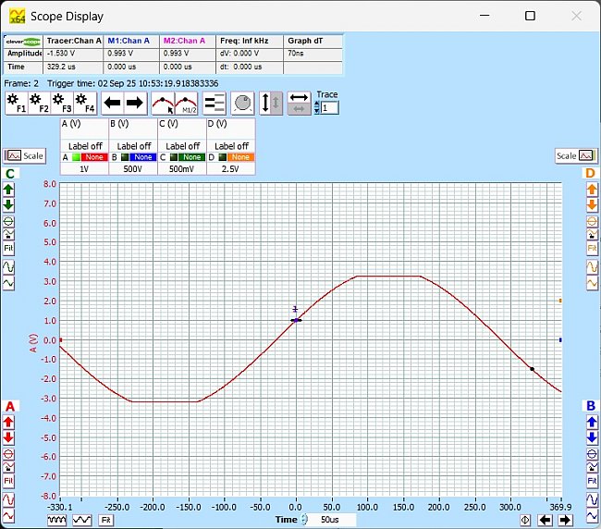This screenshot has height=529, width=601.
Task: Enable the grey horizontal arrow mode
Action: click(x=299, y=109)
